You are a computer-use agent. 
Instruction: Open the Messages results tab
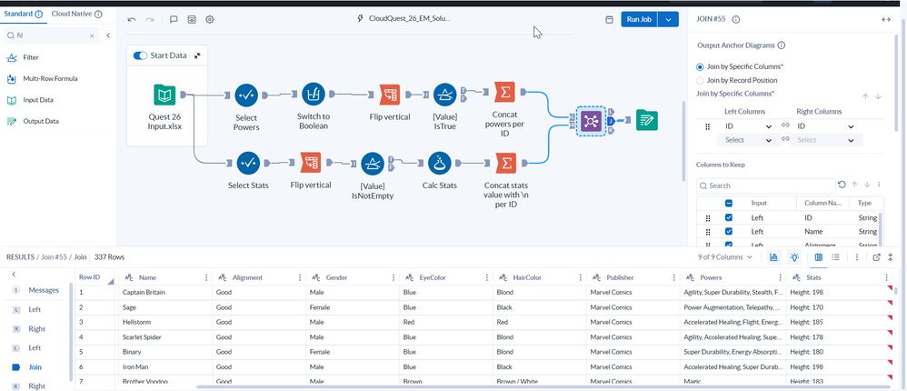point(44,290)
